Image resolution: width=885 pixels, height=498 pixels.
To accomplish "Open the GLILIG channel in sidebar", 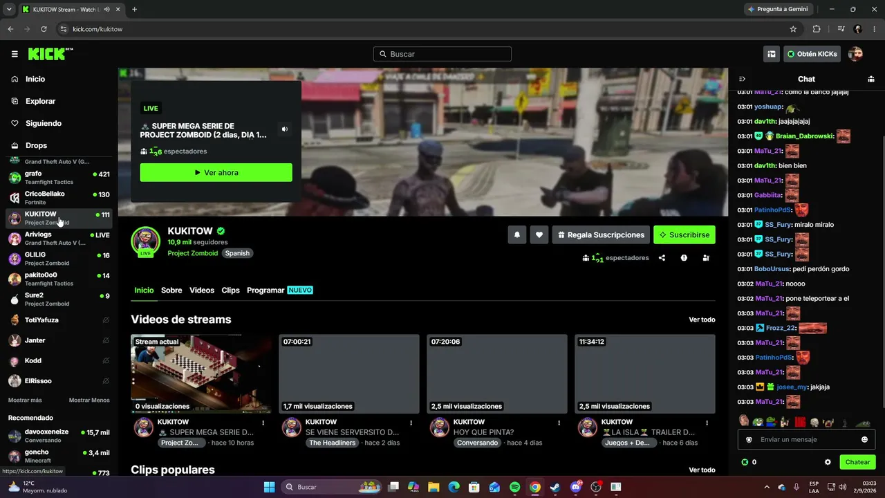I will click(59, 259).
